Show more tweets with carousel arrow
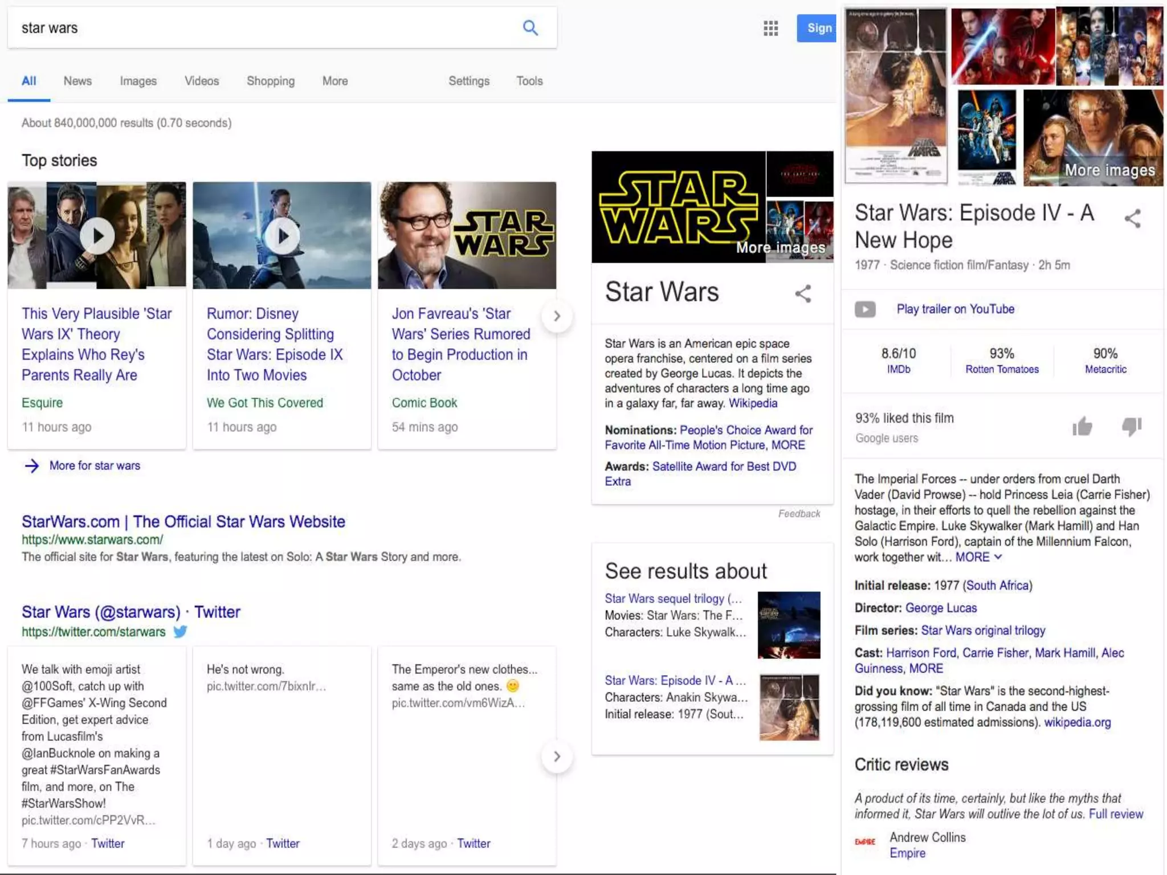1167x875 pixels. pyautogui.click(x=557, y=757)
